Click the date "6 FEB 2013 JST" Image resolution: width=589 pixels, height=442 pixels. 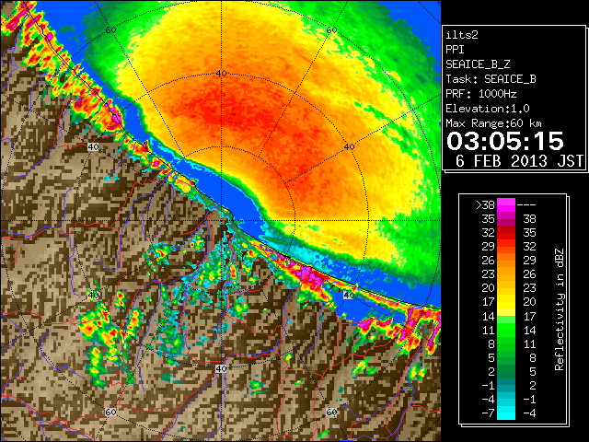point(519,161)
